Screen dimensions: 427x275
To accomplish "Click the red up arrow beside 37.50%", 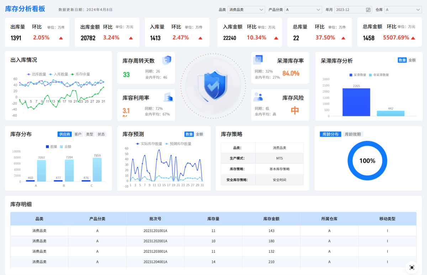I will coord(343,38).
